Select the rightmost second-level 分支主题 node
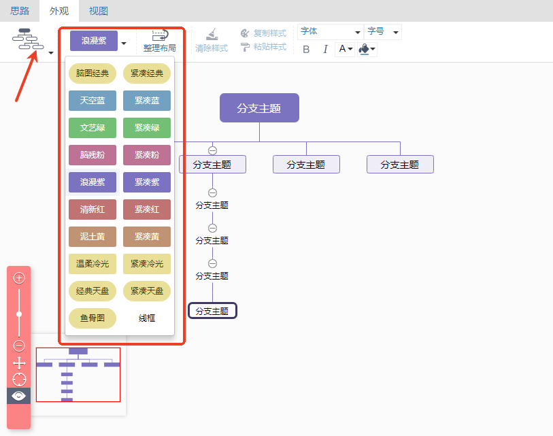The image size is (553, 436). (x=400, y=165)
